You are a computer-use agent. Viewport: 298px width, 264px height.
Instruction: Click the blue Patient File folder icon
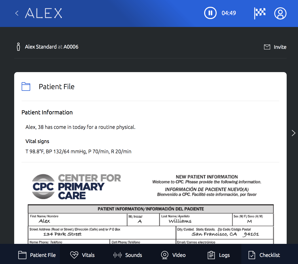coord(26,87)
